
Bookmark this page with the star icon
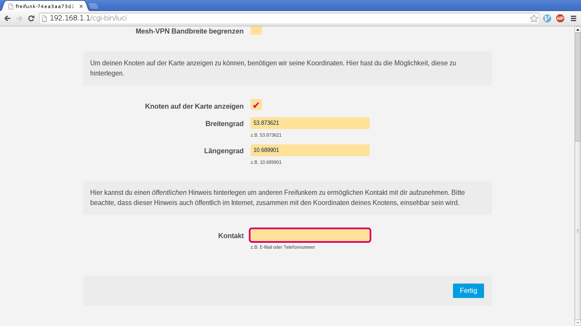(x=534, y=18)
